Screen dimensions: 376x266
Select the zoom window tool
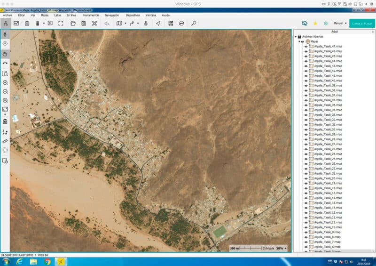(5, 73)
